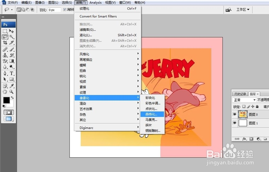Viewport: 269px width, 172px height.
Task: Create a new layer group
Action: 265,139
